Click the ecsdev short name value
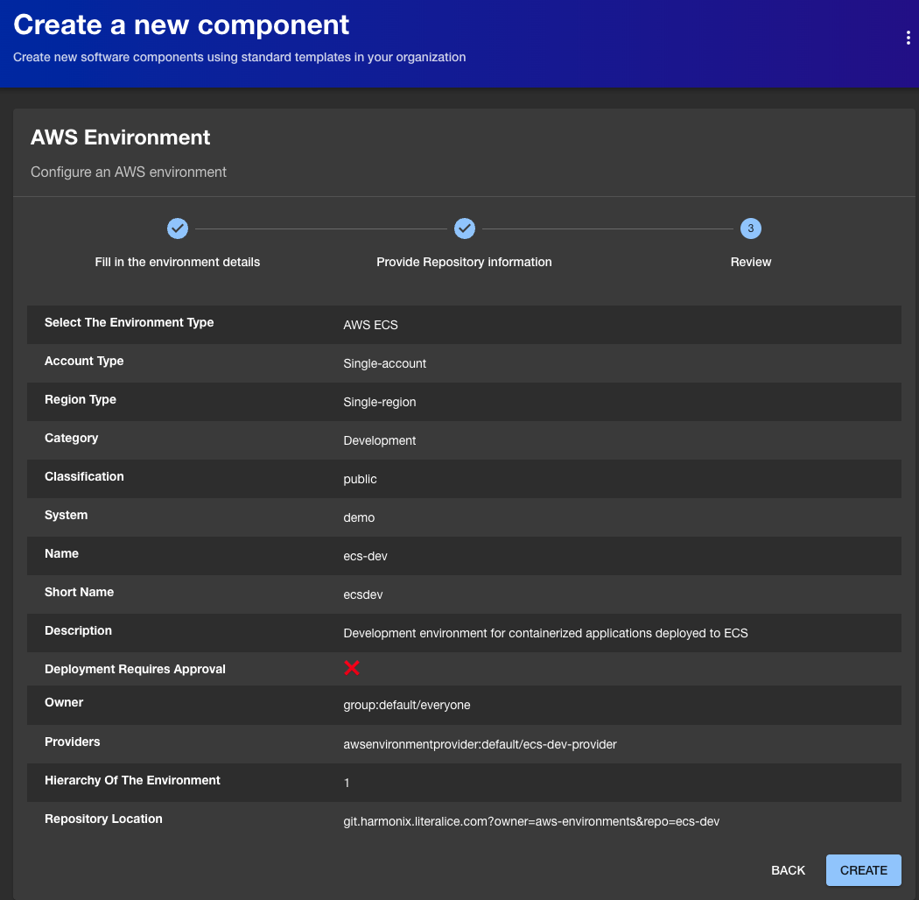Viewport: 919px width, 900px height. 363,594
